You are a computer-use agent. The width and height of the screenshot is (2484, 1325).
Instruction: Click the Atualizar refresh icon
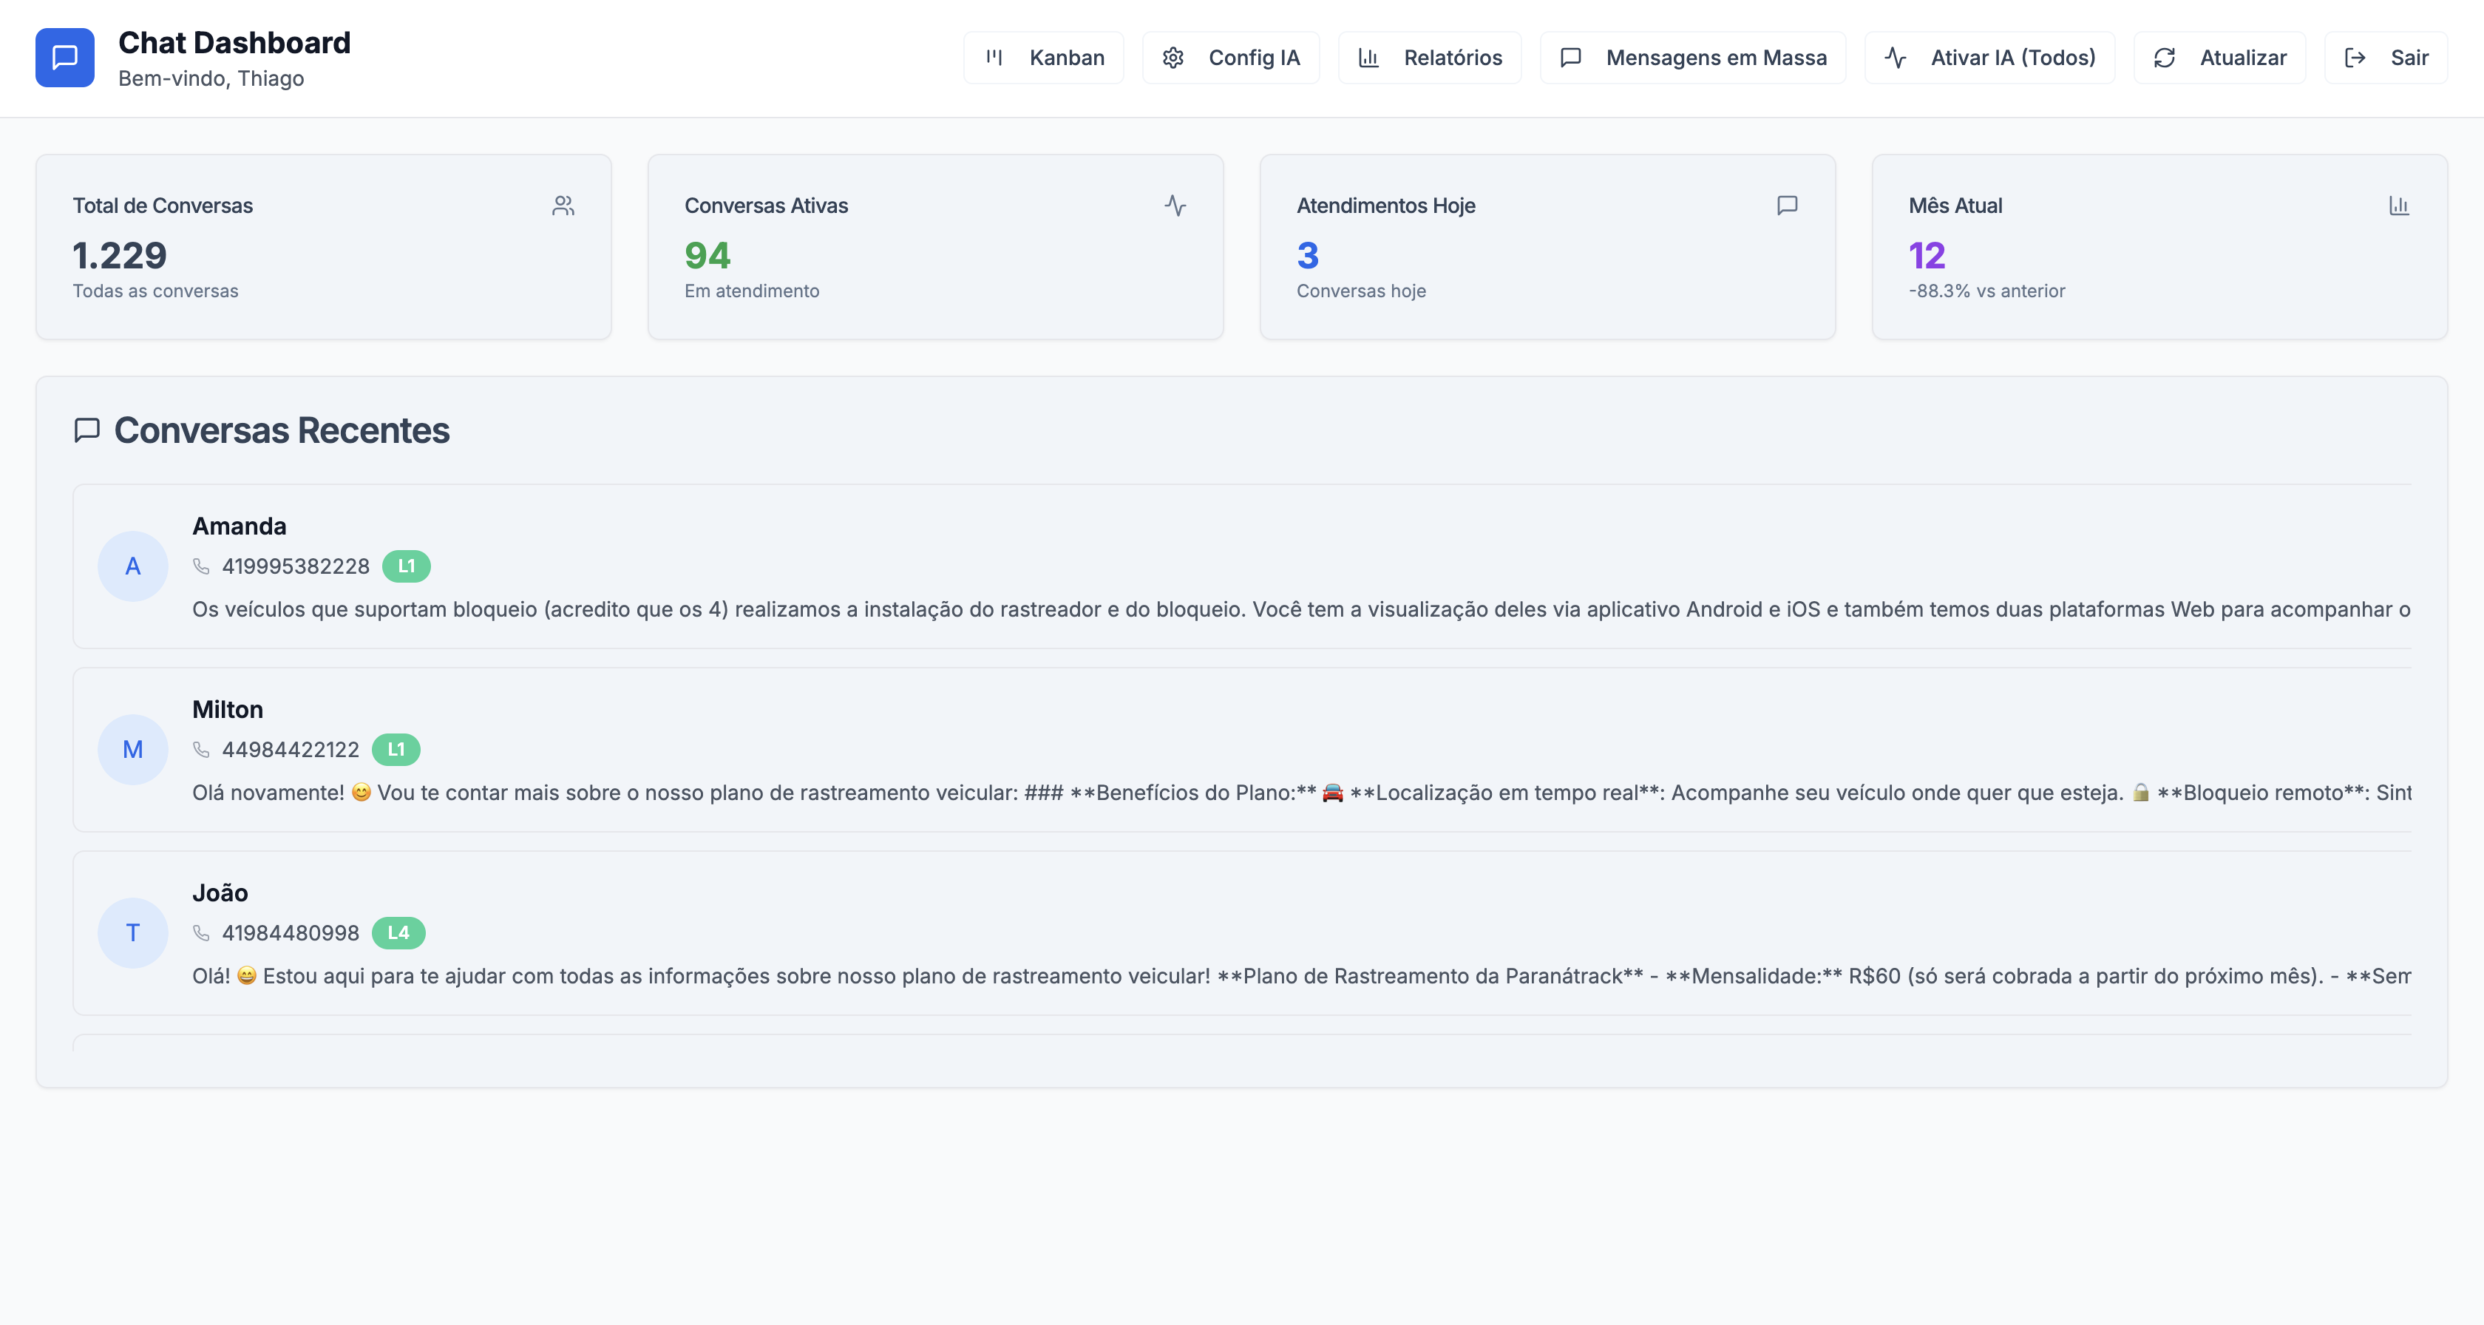click(2165, 57)
